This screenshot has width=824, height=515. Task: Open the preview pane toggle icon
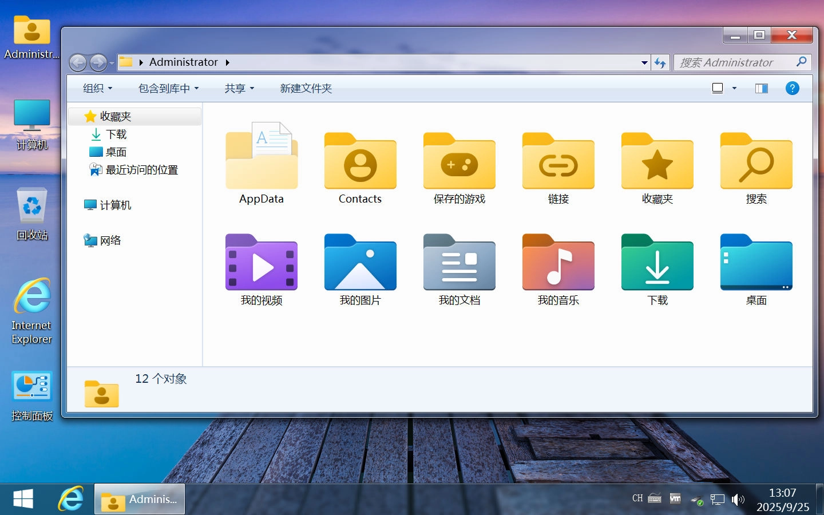761,88
